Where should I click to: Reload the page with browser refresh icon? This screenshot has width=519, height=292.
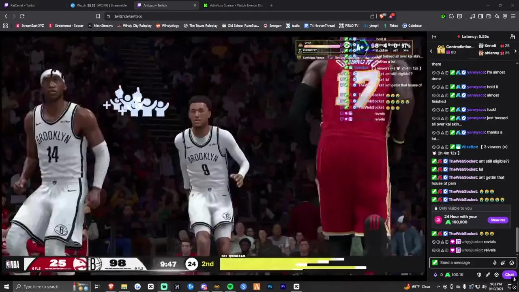(x=22, y=16)
